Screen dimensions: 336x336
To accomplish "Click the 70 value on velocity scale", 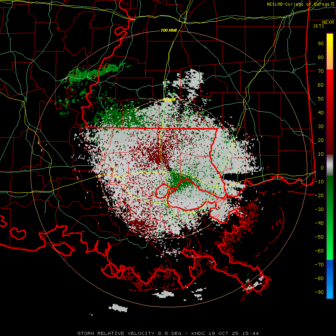I will 321,71.
